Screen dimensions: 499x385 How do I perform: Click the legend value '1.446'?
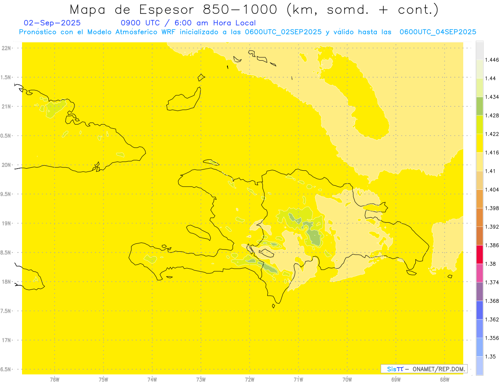pyautogui.click(x=492, y=60)
